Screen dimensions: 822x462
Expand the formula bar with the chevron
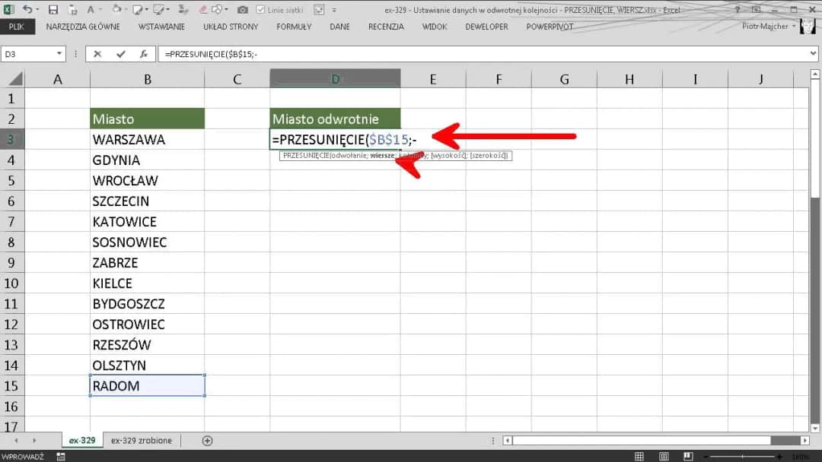[812, 54]
